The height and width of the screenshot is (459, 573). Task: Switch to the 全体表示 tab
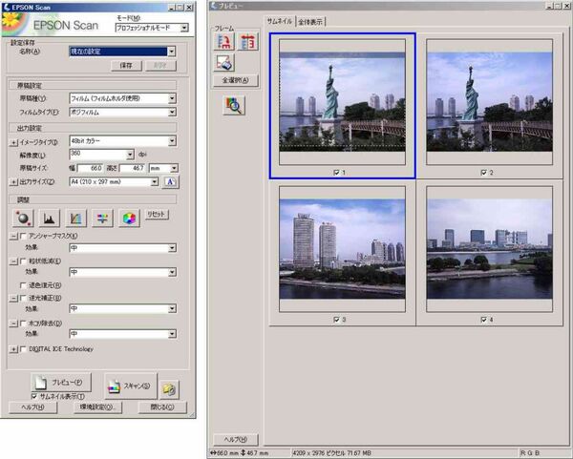point(310,21)
